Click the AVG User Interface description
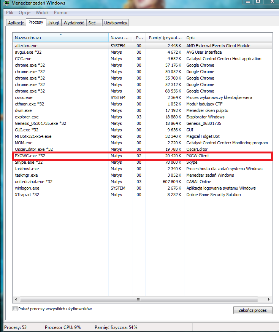279x332 pixels. [204, 52]
